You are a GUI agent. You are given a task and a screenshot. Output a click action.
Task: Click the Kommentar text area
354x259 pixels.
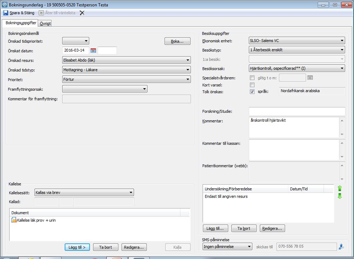294,127
